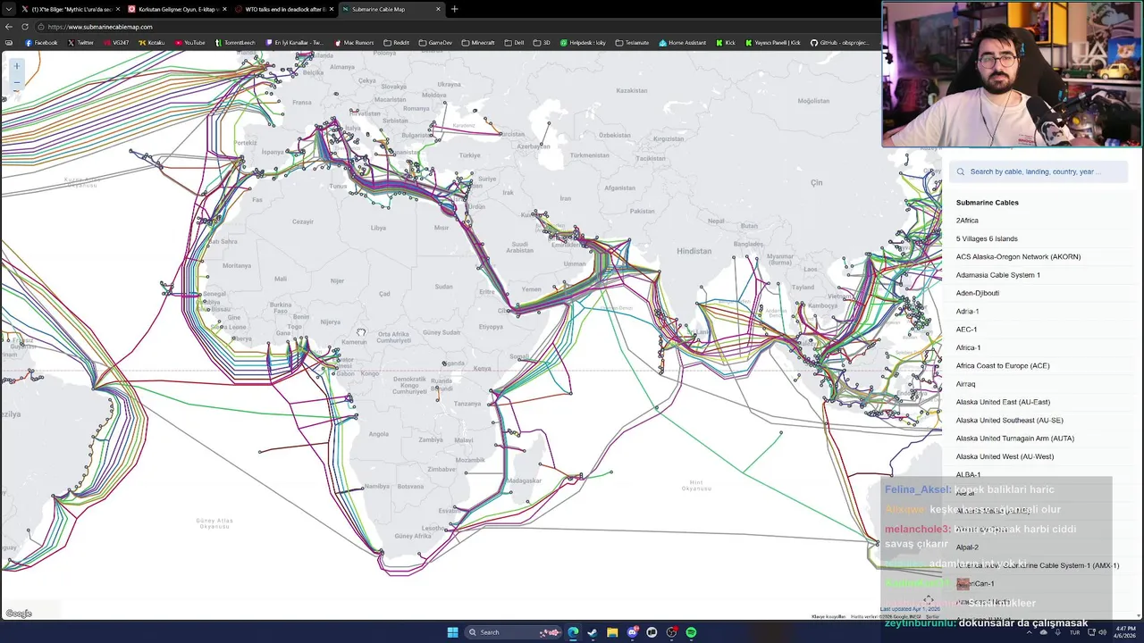The image size is (1144, 643).
Task: Select 5 Villages 6 Islands cable
Action: pyautogui.click(x=987, y=238)
